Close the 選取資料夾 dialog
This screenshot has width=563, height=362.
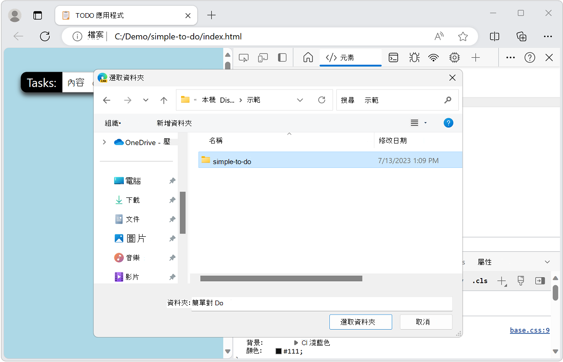[x=452, y=78]
